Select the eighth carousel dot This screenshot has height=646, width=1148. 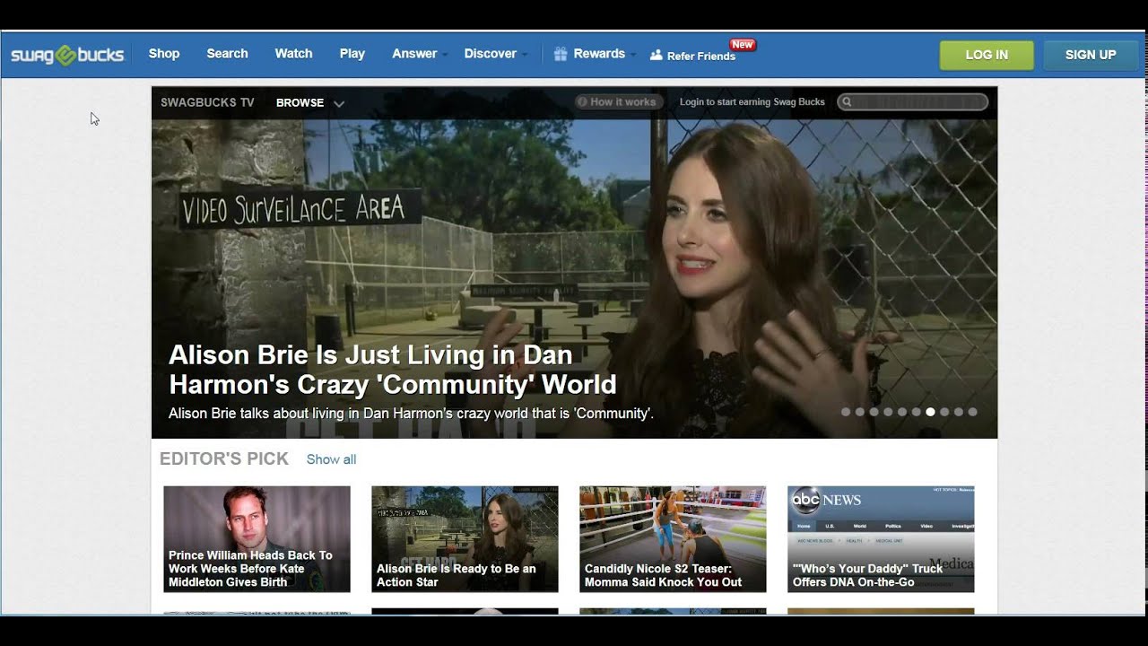point(944,412)
